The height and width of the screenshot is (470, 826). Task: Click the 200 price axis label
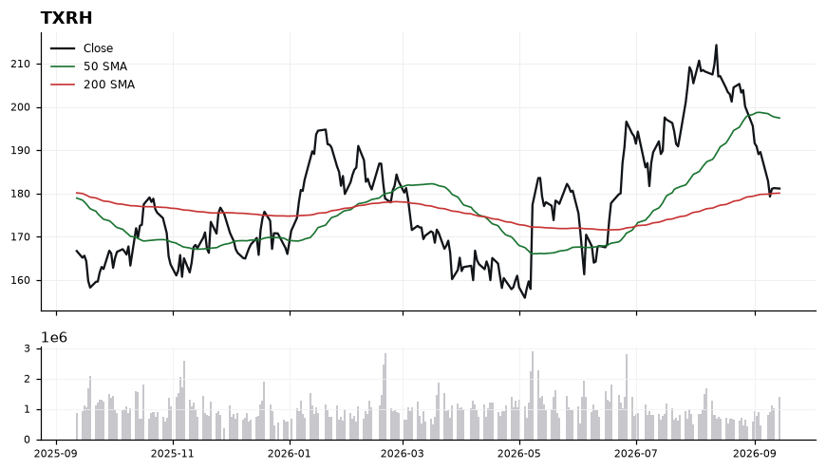21,107
